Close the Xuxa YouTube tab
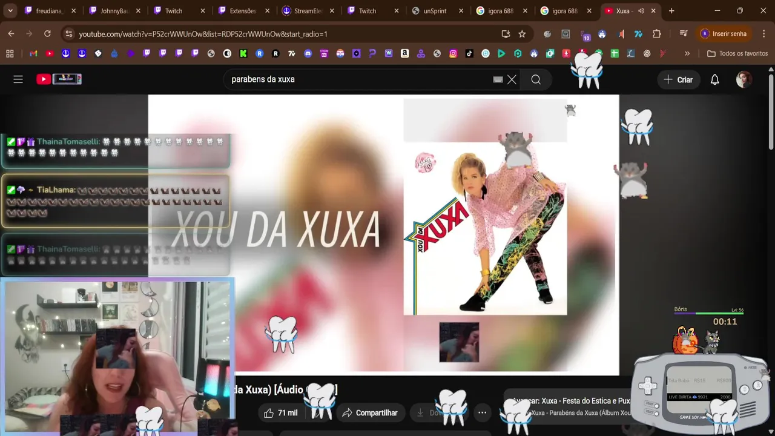This screenshot has width=775, height=436. [x=653, y=11]
